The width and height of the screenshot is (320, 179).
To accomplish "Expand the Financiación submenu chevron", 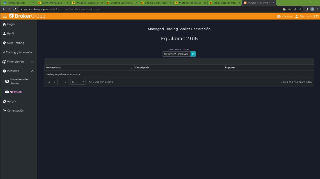I will coord(33,61).
